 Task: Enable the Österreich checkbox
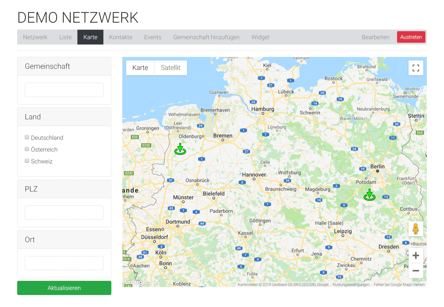click(27, 149)
